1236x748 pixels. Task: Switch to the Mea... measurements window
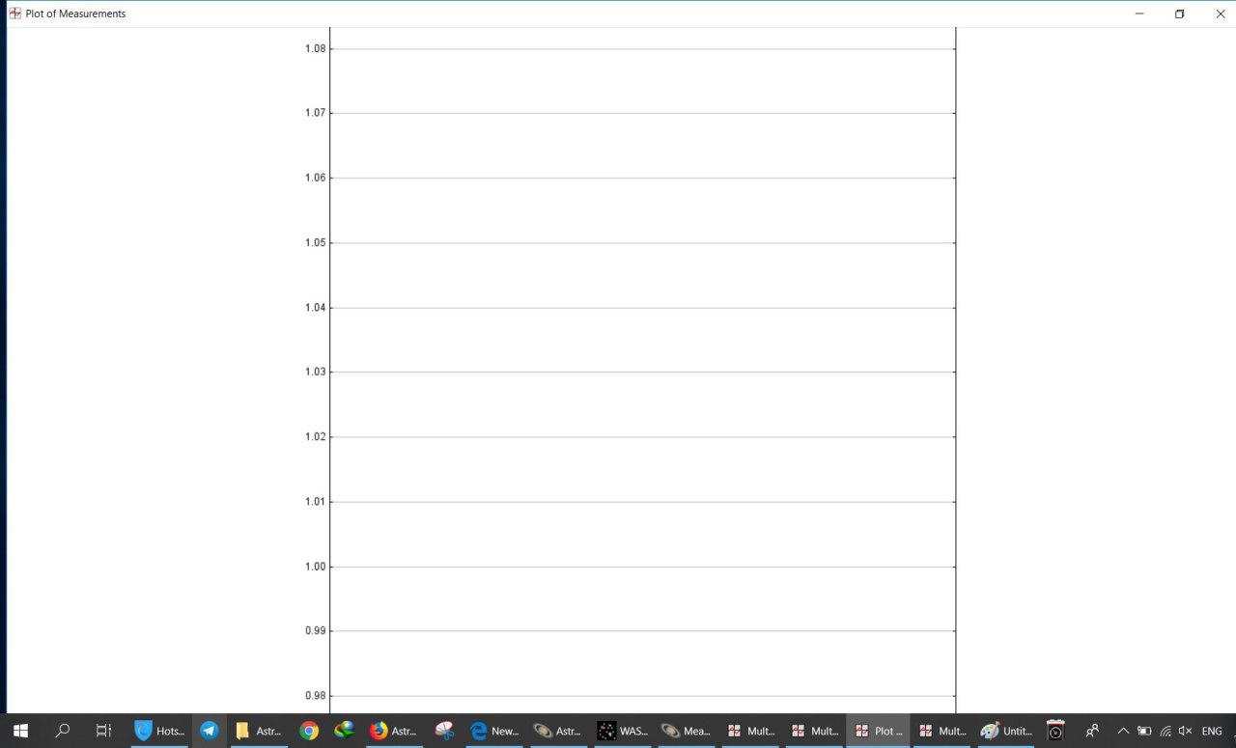(x=686, y=731)
